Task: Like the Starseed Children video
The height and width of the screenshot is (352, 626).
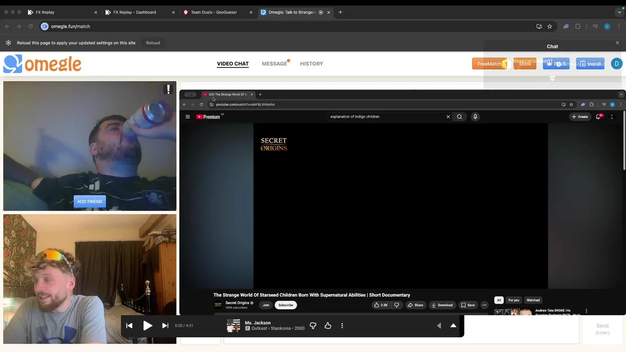Action: 380,305
